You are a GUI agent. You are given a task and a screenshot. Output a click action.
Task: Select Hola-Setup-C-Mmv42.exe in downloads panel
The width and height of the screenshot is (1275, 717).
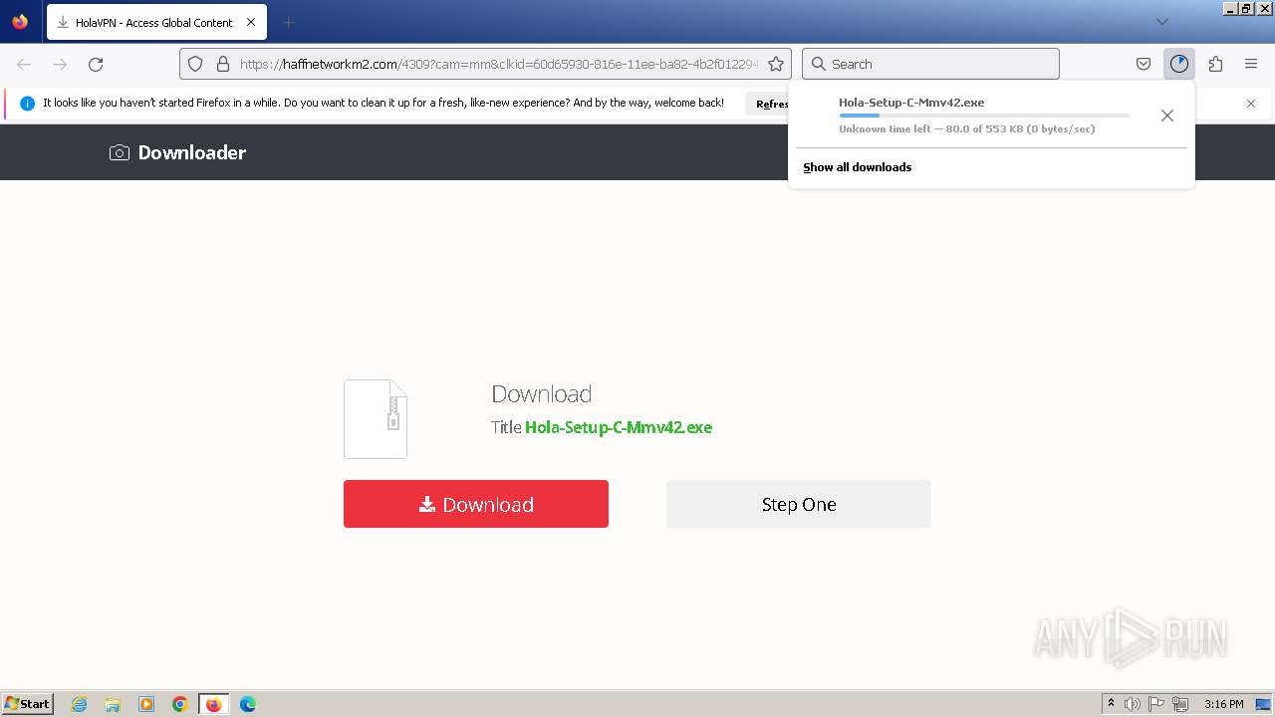pyautogui.click(x=911, y=103)
